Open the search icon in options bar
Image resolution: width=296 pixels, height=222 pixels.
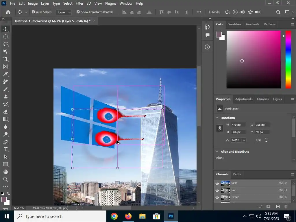(x=278, y=12)
